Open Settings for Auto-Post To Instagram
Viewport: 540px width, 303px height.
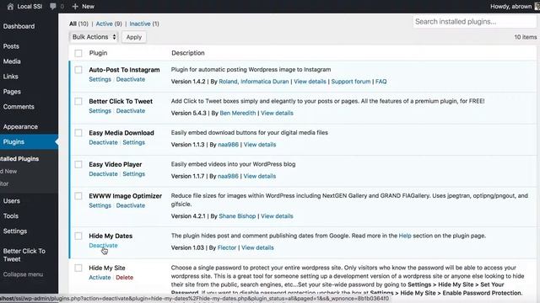click(x=100, y=79)
